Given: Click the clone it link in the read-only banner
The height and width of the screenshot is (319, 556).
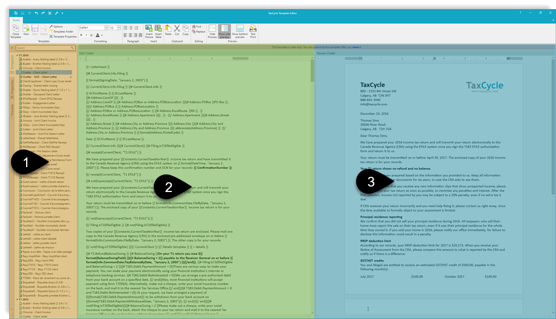Looking at the screenshot, I should click(355, 47).
